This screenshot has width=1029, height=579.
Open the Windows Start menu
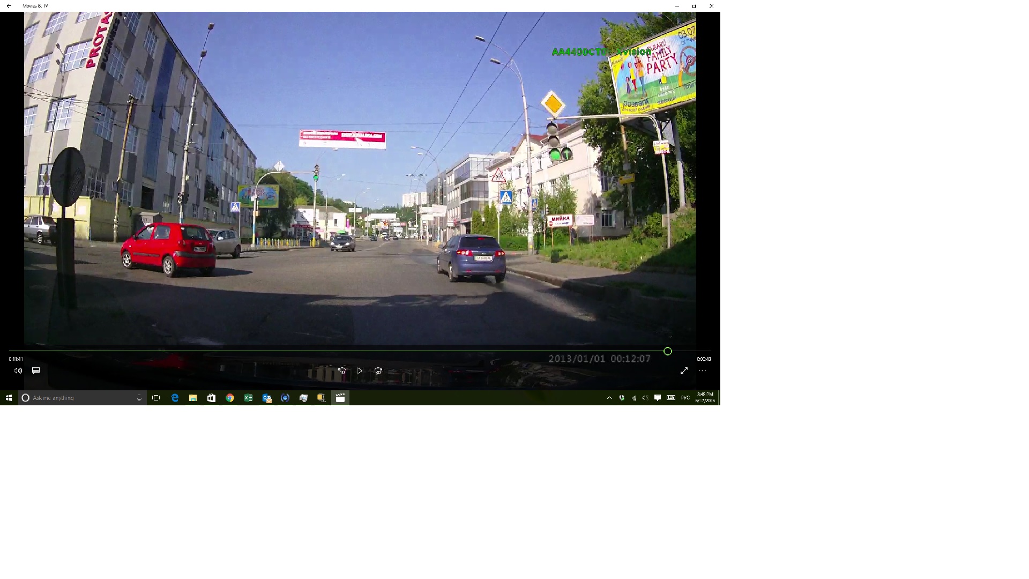click(x=9, y=398)
